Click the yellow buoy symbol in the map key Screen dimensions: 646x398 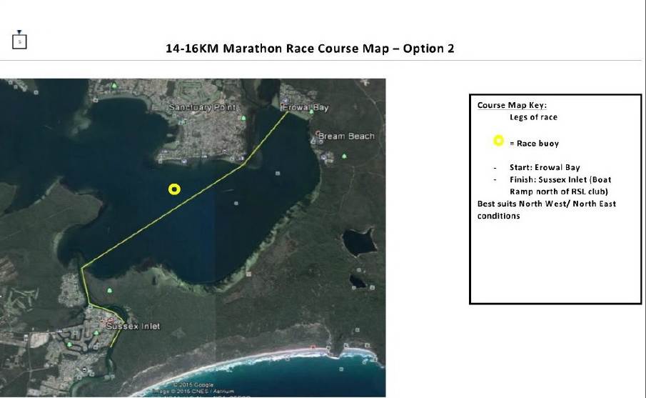(499, 141)
